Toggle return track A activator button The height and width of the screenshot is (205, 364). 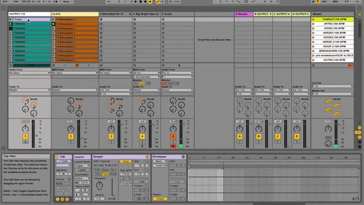tap(239, 137)
